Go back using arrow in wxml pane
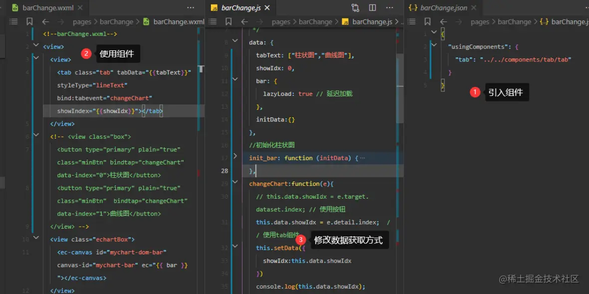 click(45, 22)
